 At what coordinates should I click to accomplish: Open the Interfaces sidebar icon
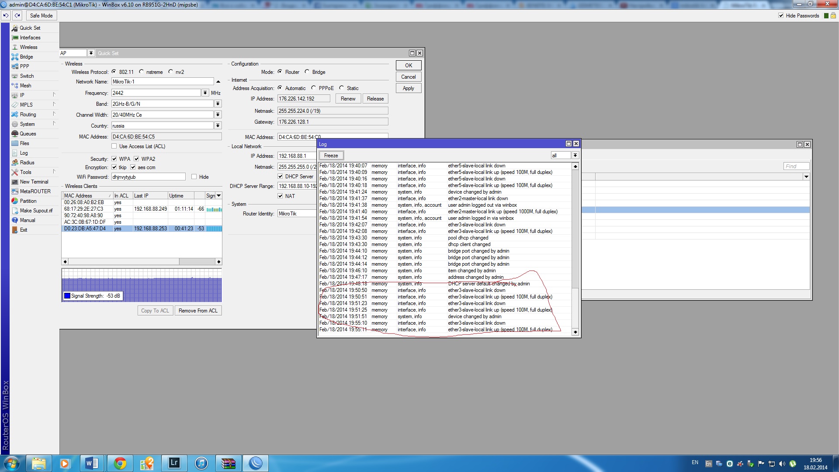[x=15, y=38]
